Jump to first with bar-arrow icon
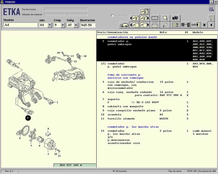Viewport: 218px width, 174px height. coord(204,25)
